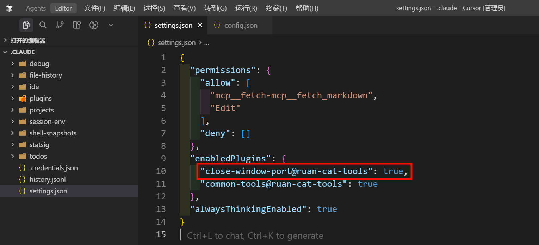The image size is (539, 245).
Task: Click the settings.json breadcrumb
Action: pos(176,42)
